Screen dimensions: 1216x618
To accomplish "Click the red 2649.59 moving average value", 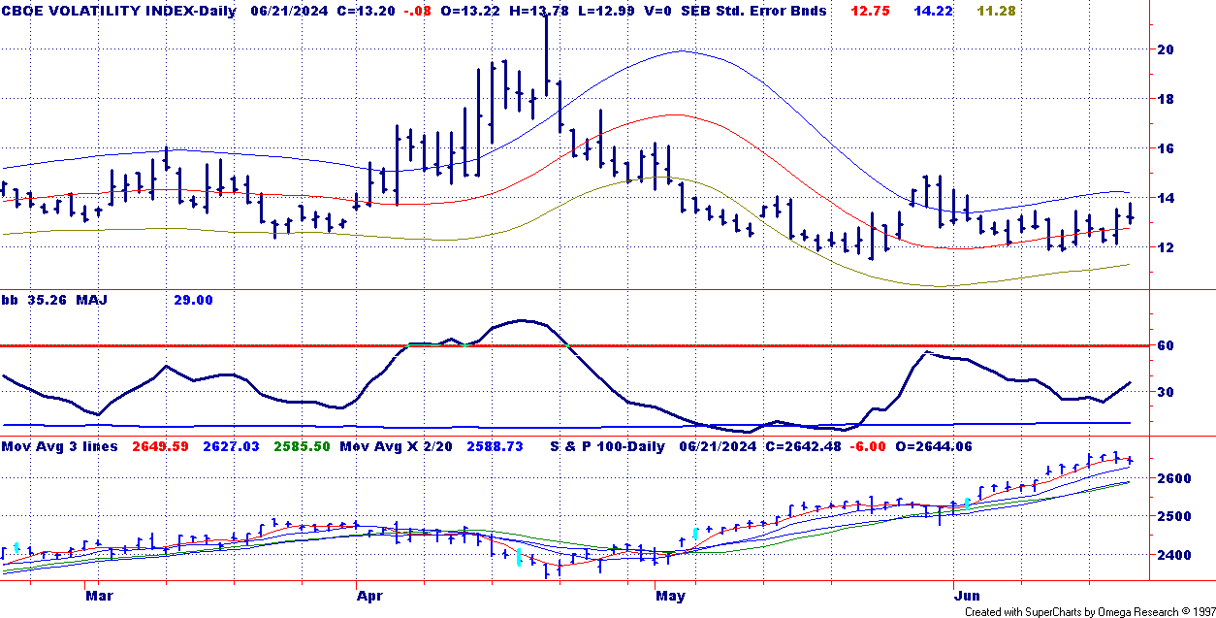I will (160, 446).
